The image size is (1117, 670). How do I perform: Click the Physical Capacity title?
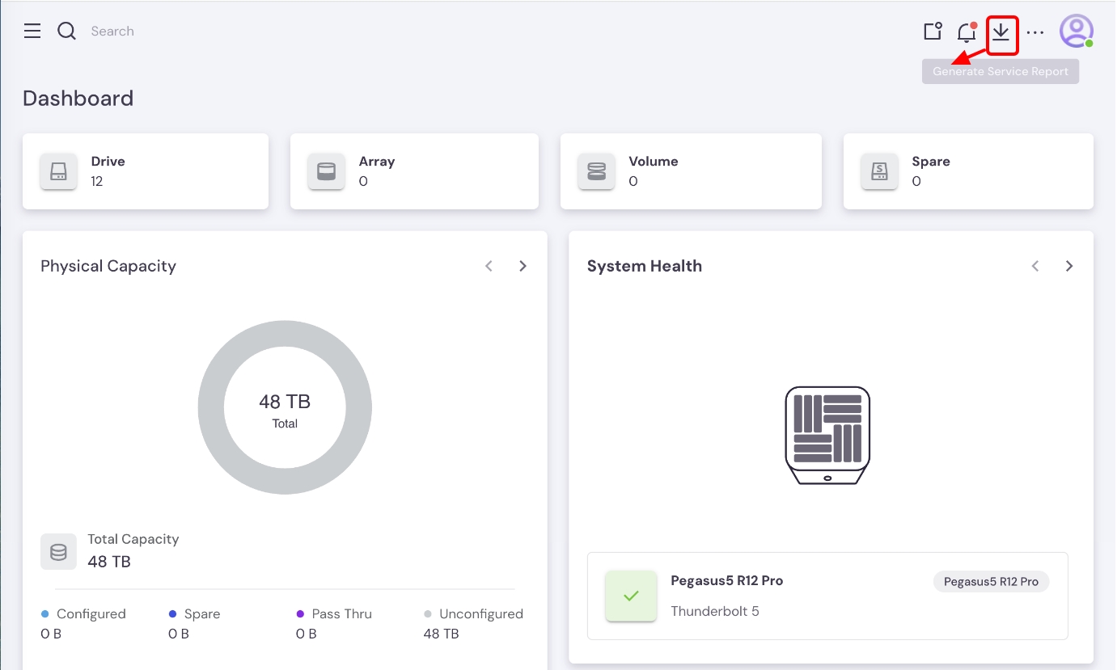point(108,266)
